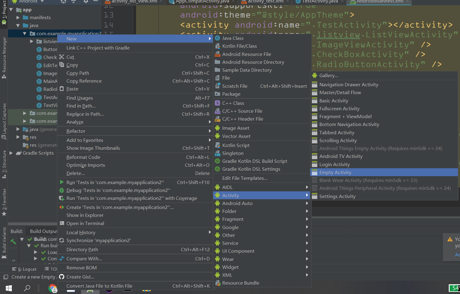
Task: Open the Windows Start button
Action: 9,288
